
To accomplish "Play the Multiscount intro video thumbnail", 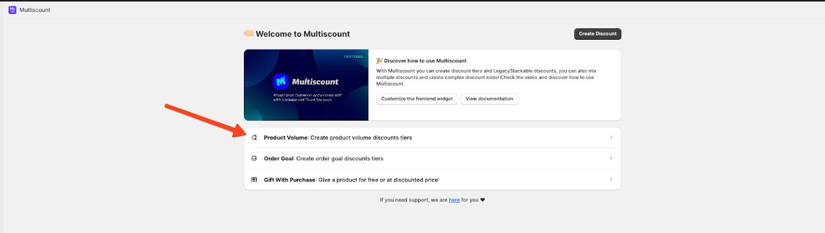I will point(306,85).
